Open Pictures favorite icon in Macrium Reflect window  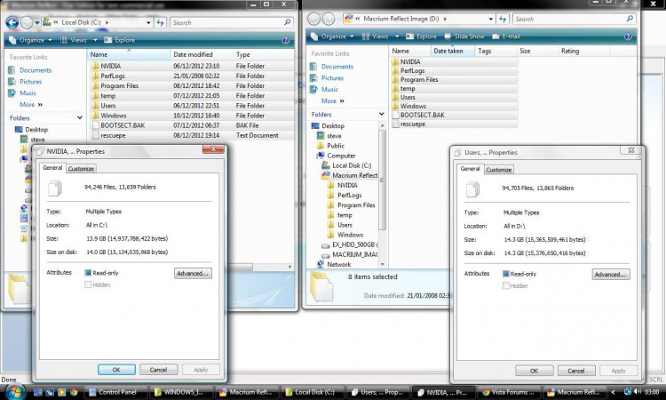313,78
